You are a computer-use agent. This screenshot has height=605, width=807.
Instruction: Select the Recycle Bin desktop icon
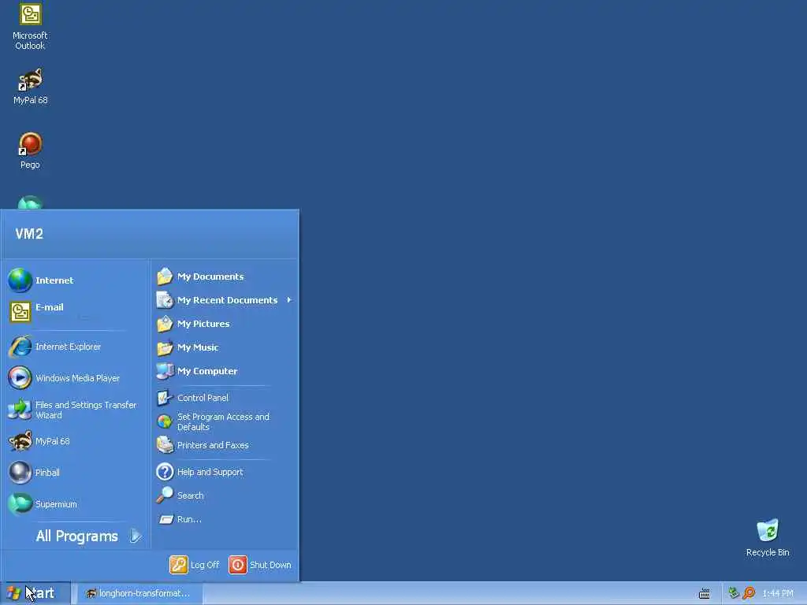pos(768,538)
